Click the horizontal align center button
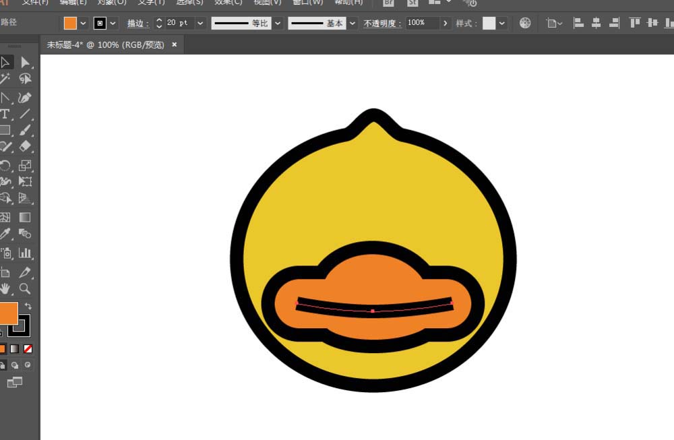This screenshot has height=440, width=674. [596, 22]
